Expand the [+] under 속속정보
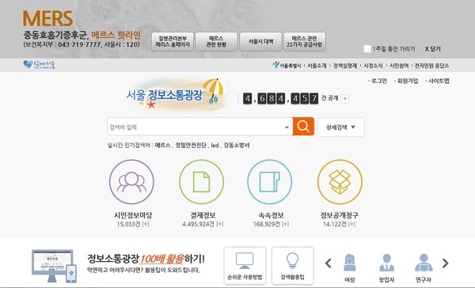Viewport: 475px width, 288px height. [285, 224]
